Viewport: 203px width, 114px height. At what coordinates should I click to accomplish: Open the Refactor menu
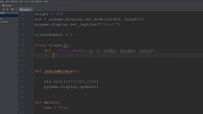15,1
